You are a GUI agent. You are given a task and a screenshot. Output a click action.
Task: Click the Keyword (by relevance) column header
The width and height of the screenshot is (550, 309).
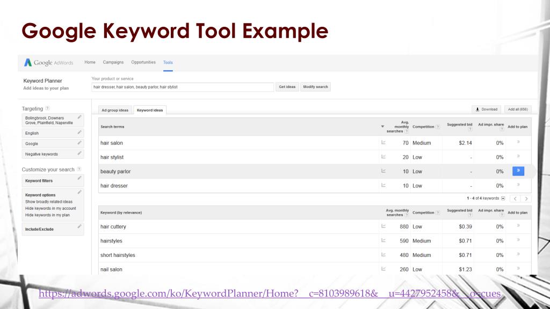pyautogui.click(x=121, y=212)
